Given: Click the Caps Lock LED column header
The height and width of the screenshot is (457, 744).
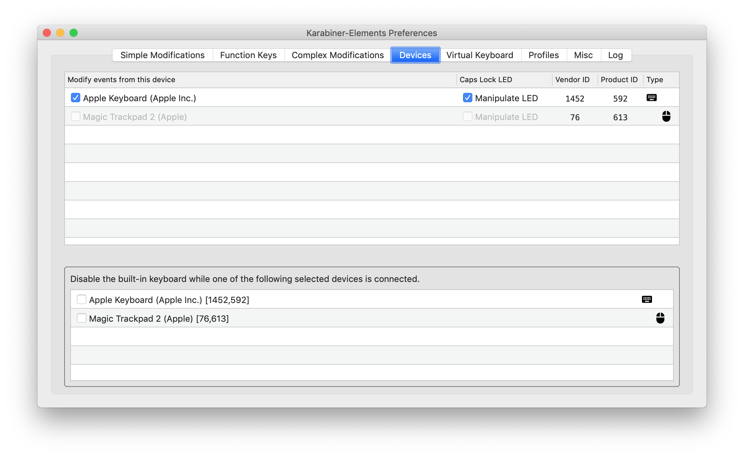Looking at the screenshot, I should [486, 80].
